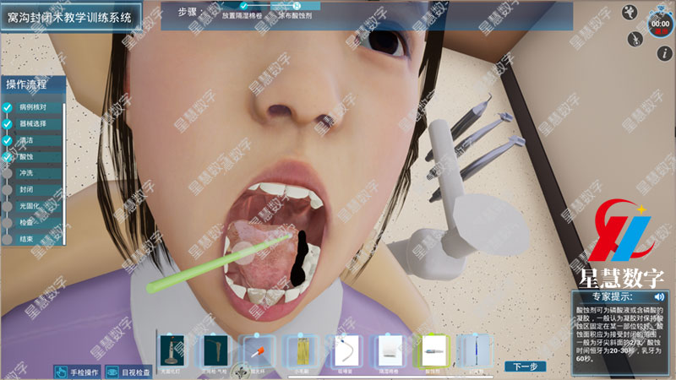Click the black etchant area on teeth

299,259
